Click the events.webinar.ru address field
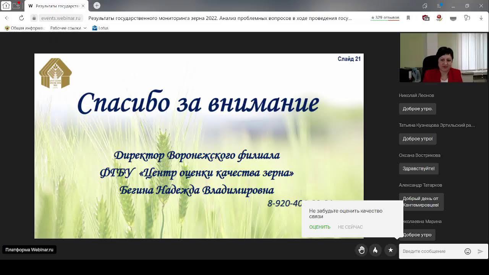Viewport: 489px width, 275px height. tap(61, 18)
